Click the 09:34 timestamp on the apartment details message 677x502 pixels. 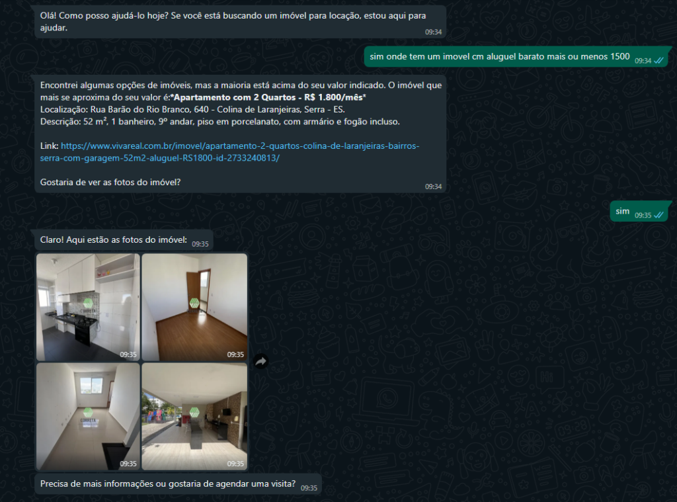[x=433, y=187]
